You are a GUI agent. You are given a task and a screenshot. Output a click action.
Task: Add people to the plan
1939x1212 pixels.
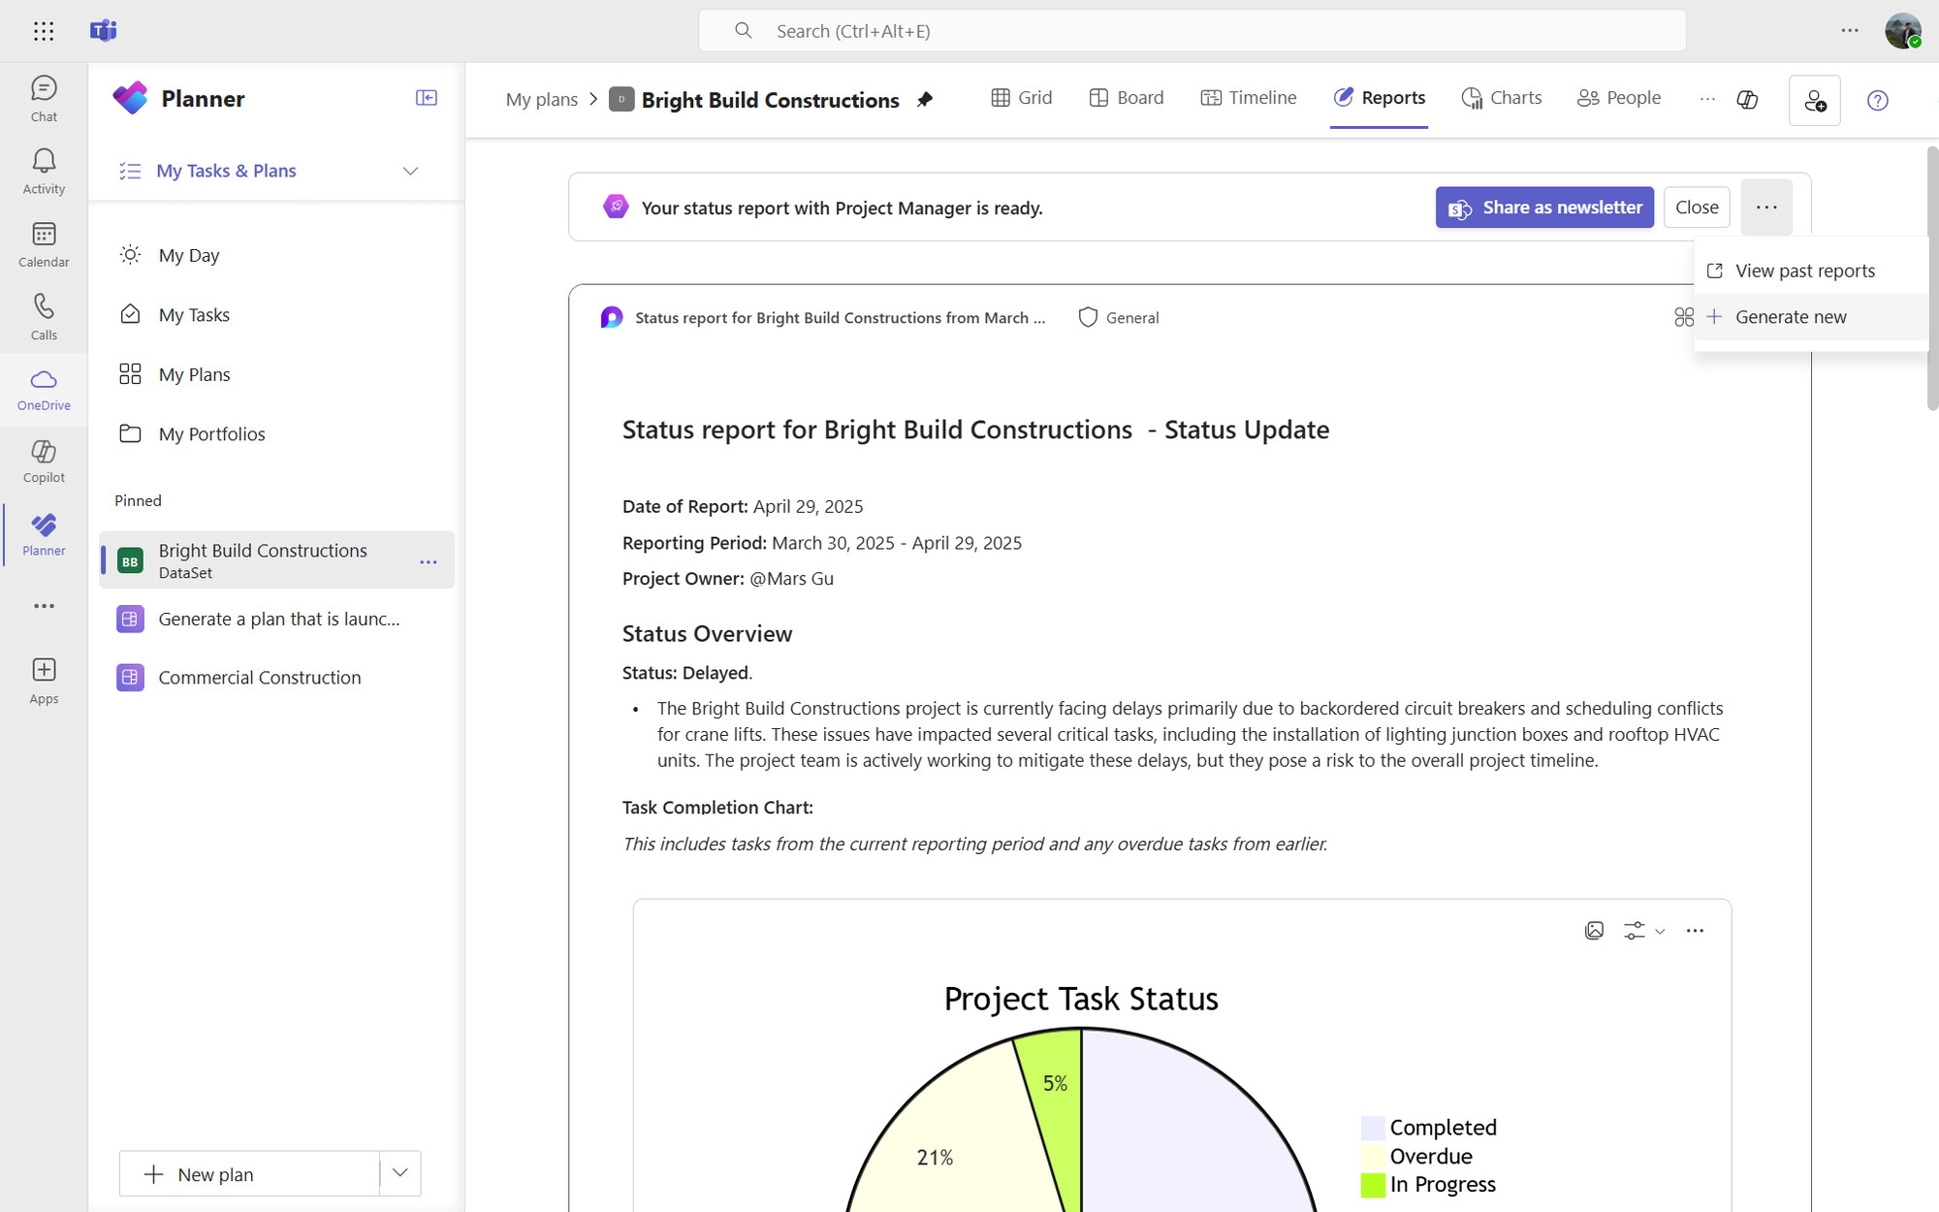click(1814, 100)
